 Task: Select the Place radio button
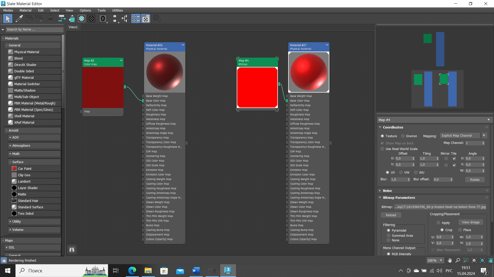point(460,230)
